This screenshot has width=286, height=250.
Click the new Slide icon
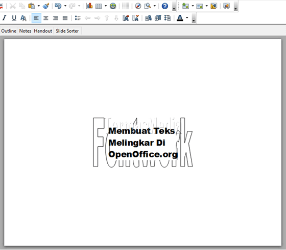pos(185,6)
